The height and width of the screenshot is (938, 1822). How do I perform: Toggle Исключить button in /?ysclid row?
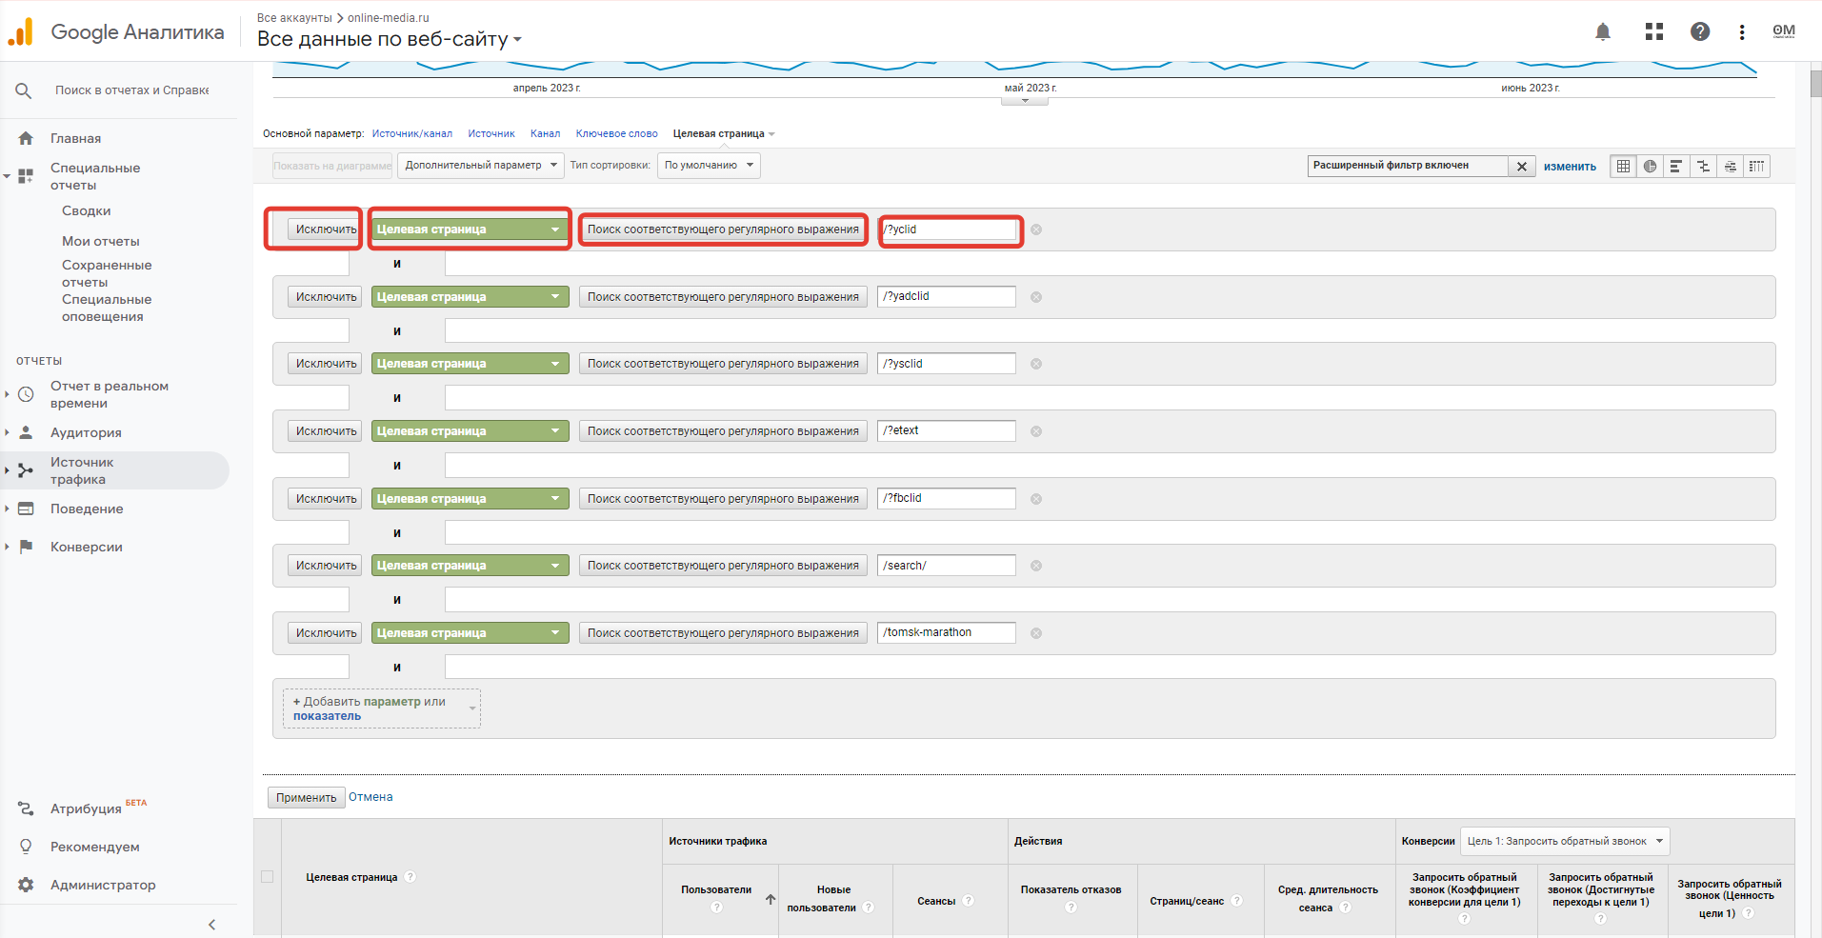[x=326, y=364]
